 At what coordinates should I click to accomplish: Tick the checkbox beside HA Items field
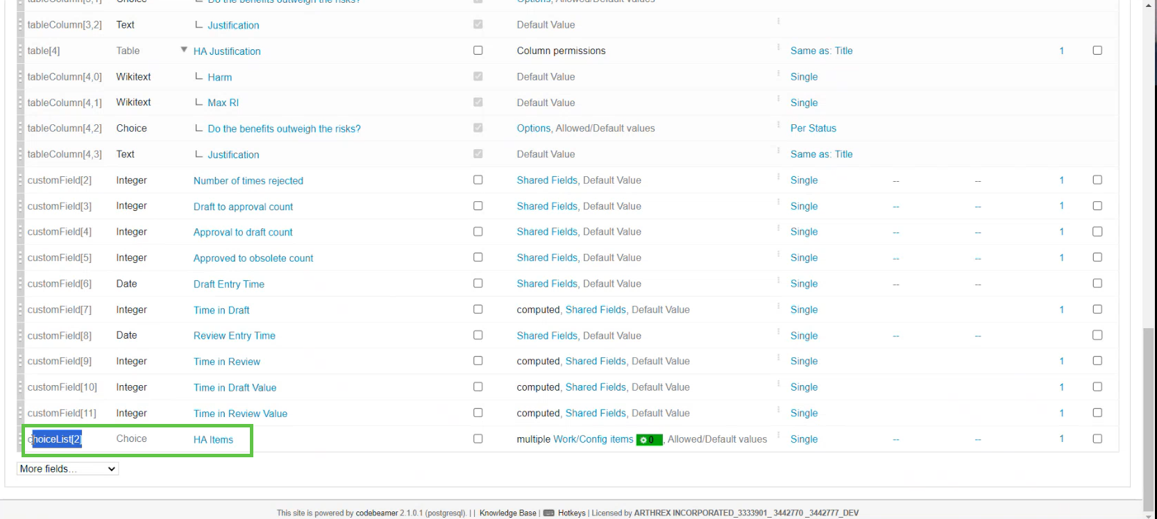pos(478,439)
